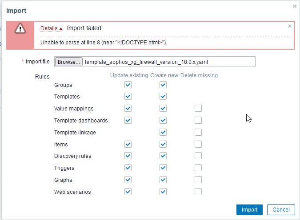300x220 pixels.
Task: Close the Import dialog window
Action: click(x=294, y=6)
